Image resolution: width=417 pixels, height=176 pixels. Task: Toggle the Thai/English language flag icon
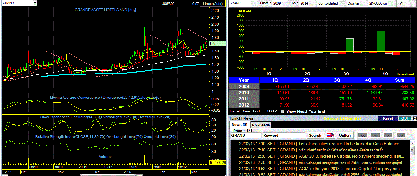[330, 136]
